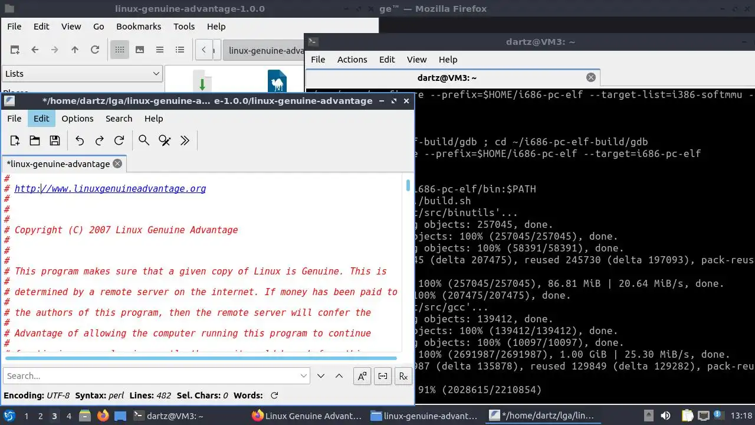The width and height of the screenshot is (755, 425).
Task: Open the terminal Actions menu
Action: (x=352, y=60)
